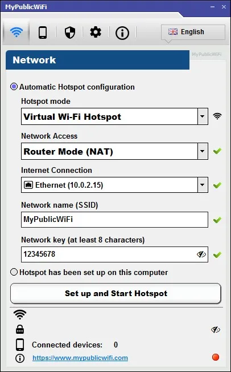This screenshot has width=231, height=372.
Task: Open the Security shield icon tab
Action: (70, 33)
